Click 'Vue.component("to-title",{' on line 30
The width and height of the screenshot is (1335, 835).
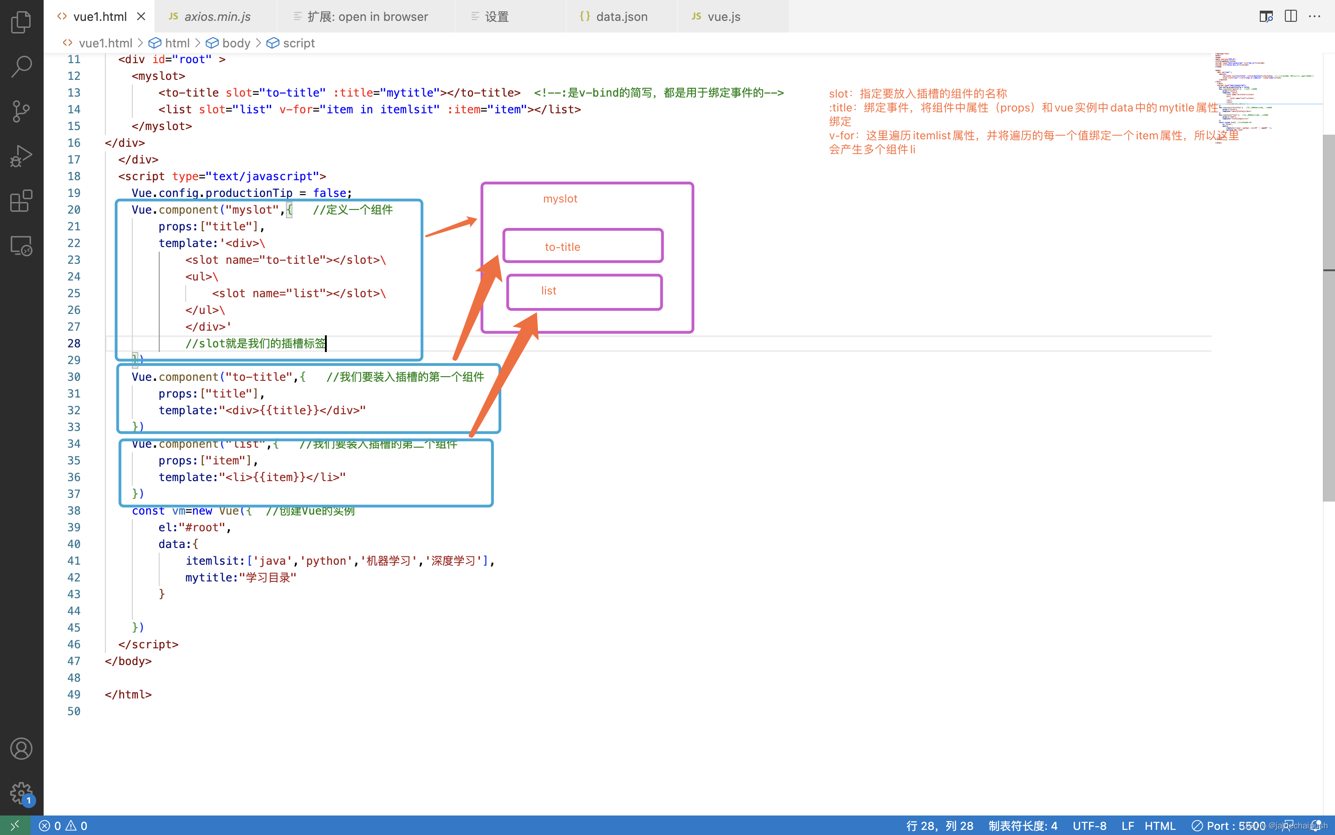point(219,377)
